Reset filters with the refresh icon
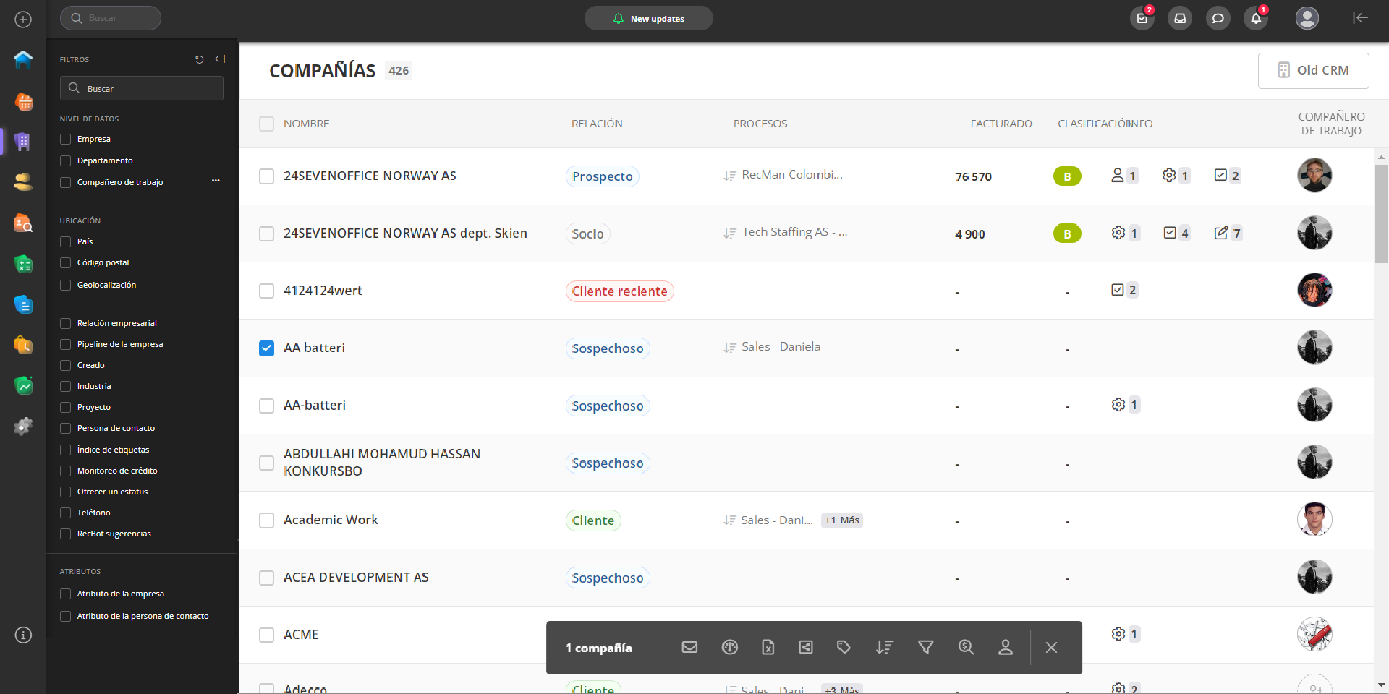1389x694 pixels. [200, 59]
